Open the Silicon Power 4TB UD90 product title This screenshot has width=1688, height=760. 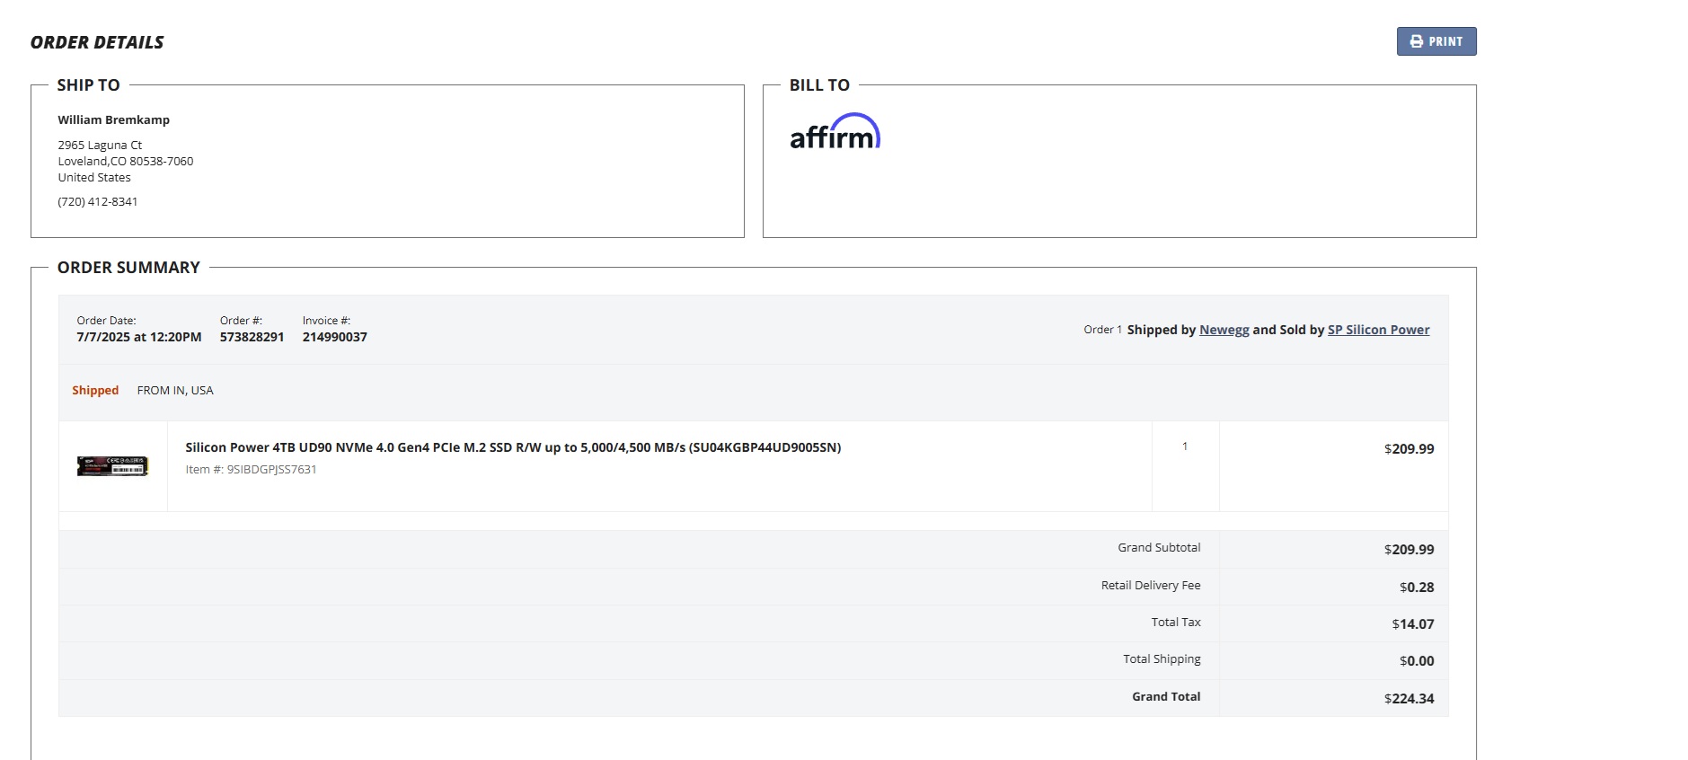[512, 447]
